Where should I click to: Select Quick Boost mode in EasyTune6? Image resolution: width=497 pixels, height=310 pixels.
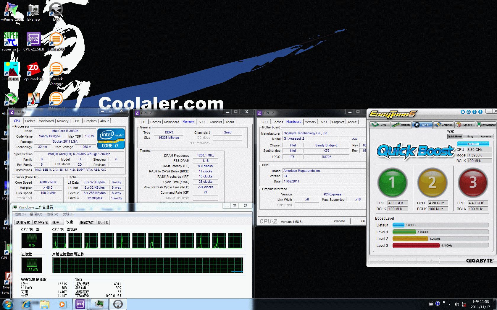pos(455,136)
